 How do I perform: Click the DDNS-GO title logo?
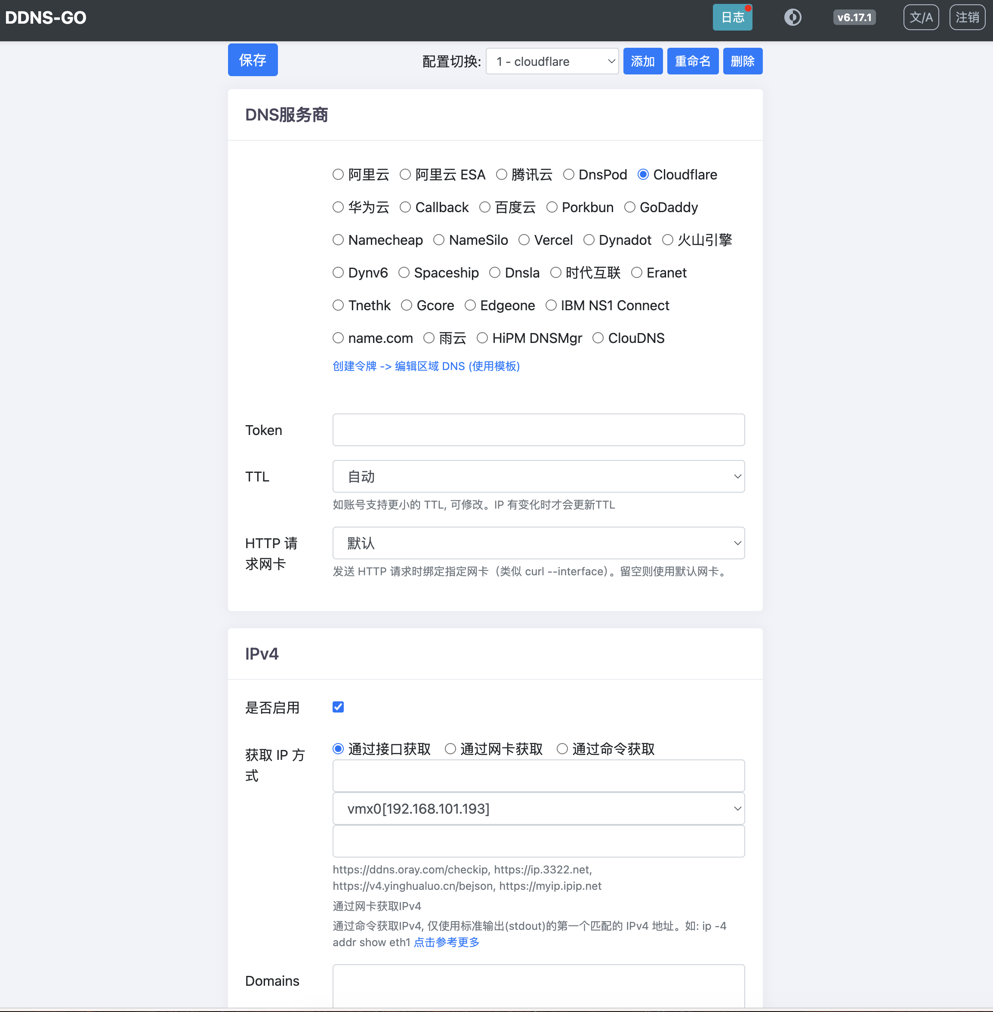pos(46,18)
